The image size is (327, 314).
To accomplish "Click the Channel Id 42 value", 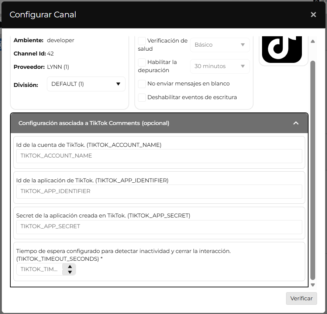I will tap(50, 54).
